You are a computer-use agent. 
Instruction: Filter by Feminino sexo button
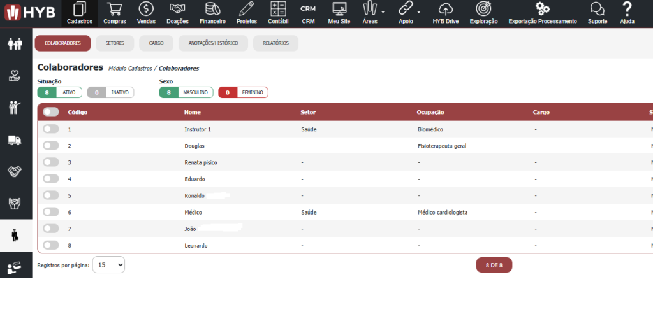(x=243, y=92)
